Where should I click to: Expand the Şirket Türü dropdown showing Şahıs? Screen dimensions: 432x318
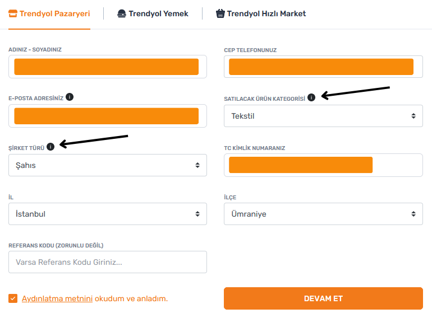pos(108,165)
